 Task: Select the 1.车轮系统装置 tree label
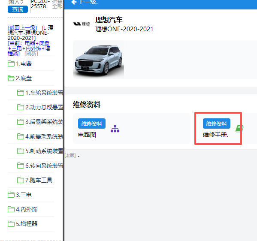[44, 93]
